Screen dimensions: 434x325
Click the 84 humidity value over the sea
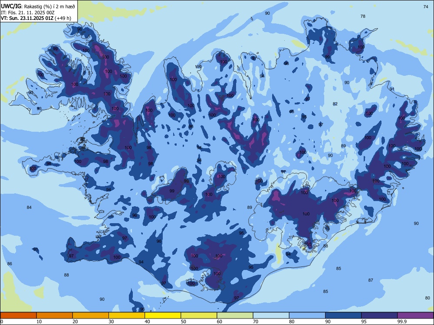point(29,208)
